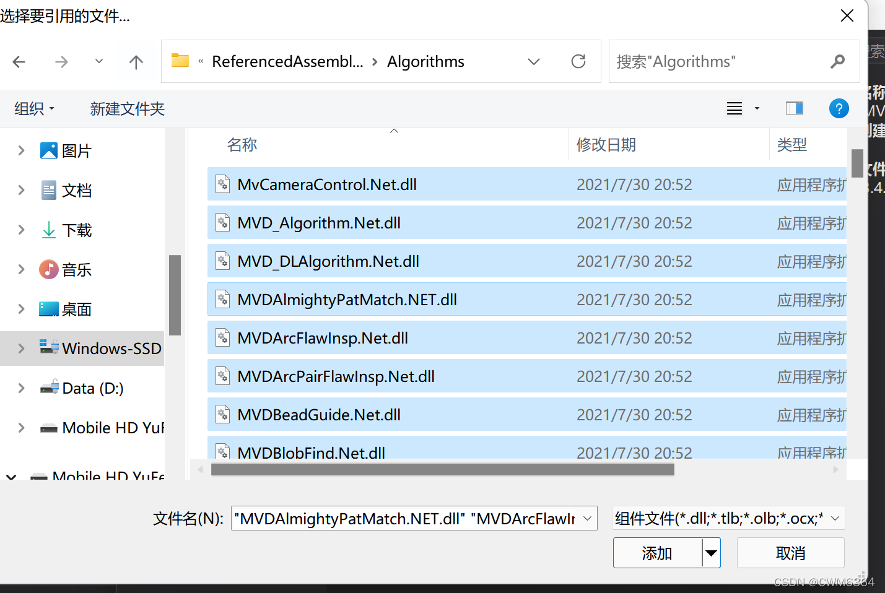885x593 pixels.
Task: Click the sidebar vertical scrollbar
Action: pyautogui.click(x=175, y=295)
